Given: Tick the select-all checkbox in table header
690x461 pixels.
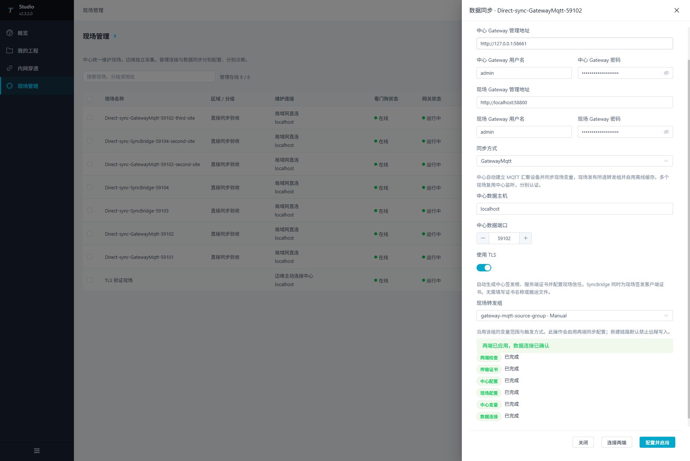Looking at the screenshot, I should point(90,99).
